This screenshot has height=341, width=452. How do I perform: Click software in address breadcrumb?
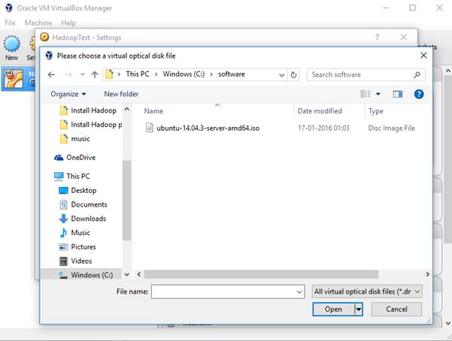pos(232,74)
